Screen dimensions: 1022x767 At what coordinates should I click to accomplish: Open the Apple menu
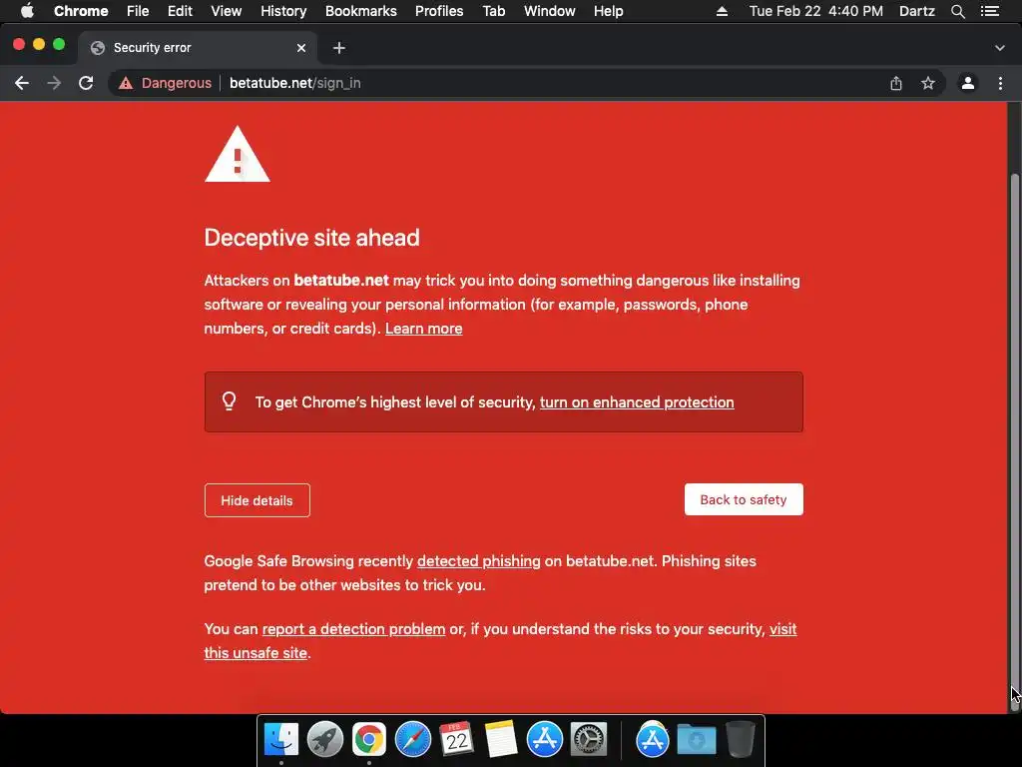27,11
